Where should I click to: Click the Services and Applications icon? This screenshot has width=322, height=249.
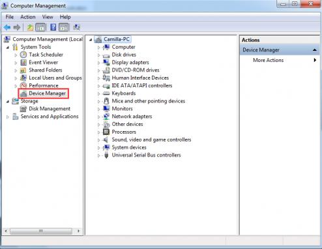pos(15,117)
